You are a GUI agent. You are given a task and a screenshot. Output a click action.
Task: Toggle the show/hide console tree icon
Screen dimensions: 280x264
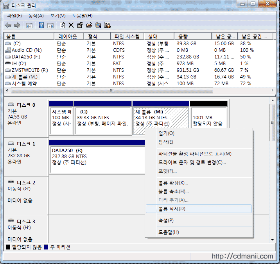29,25
